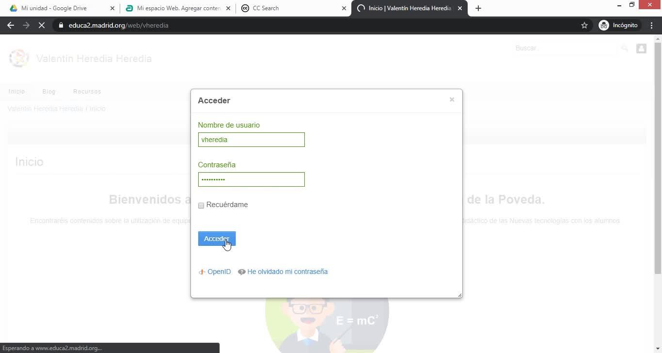Open the Chrome three-dot menu
Image resolution: width=662 pixels, height=353 pixels.
(x=652, y=25)
